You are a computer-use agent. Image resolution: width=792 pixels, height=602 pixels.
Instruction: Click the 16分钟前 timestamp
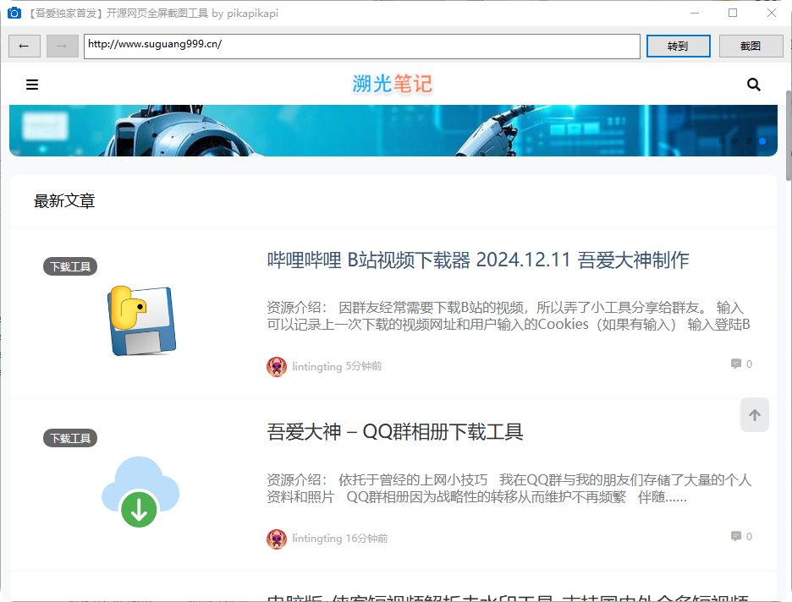[366, 539]
